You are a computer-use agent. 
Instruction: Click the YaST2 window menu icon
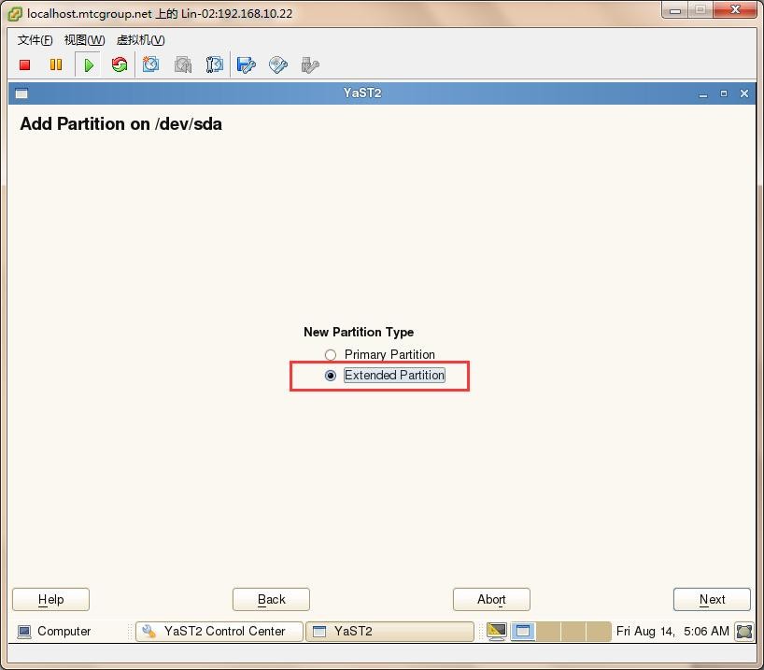tap(21, 93)
